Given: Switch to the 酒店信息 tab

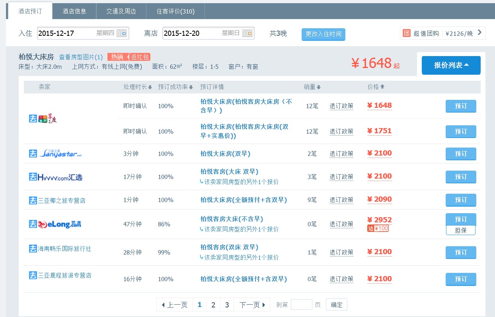Looking at the screenshot, I should [x=74, y=12].
